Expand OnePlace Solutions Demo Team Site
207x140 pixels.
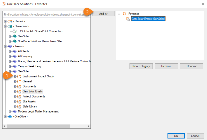(10, 41)
